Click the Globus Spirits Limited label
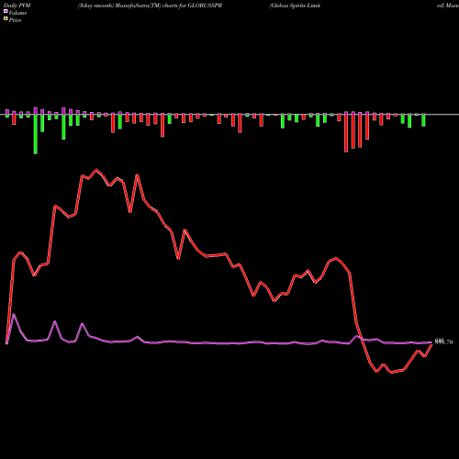 tap(295, 6)
